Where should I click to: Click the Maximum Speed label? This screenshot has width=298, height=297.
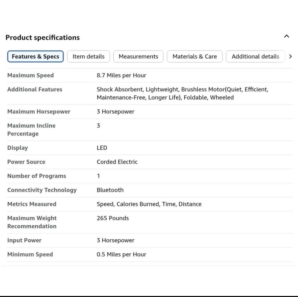pos(30,75)
